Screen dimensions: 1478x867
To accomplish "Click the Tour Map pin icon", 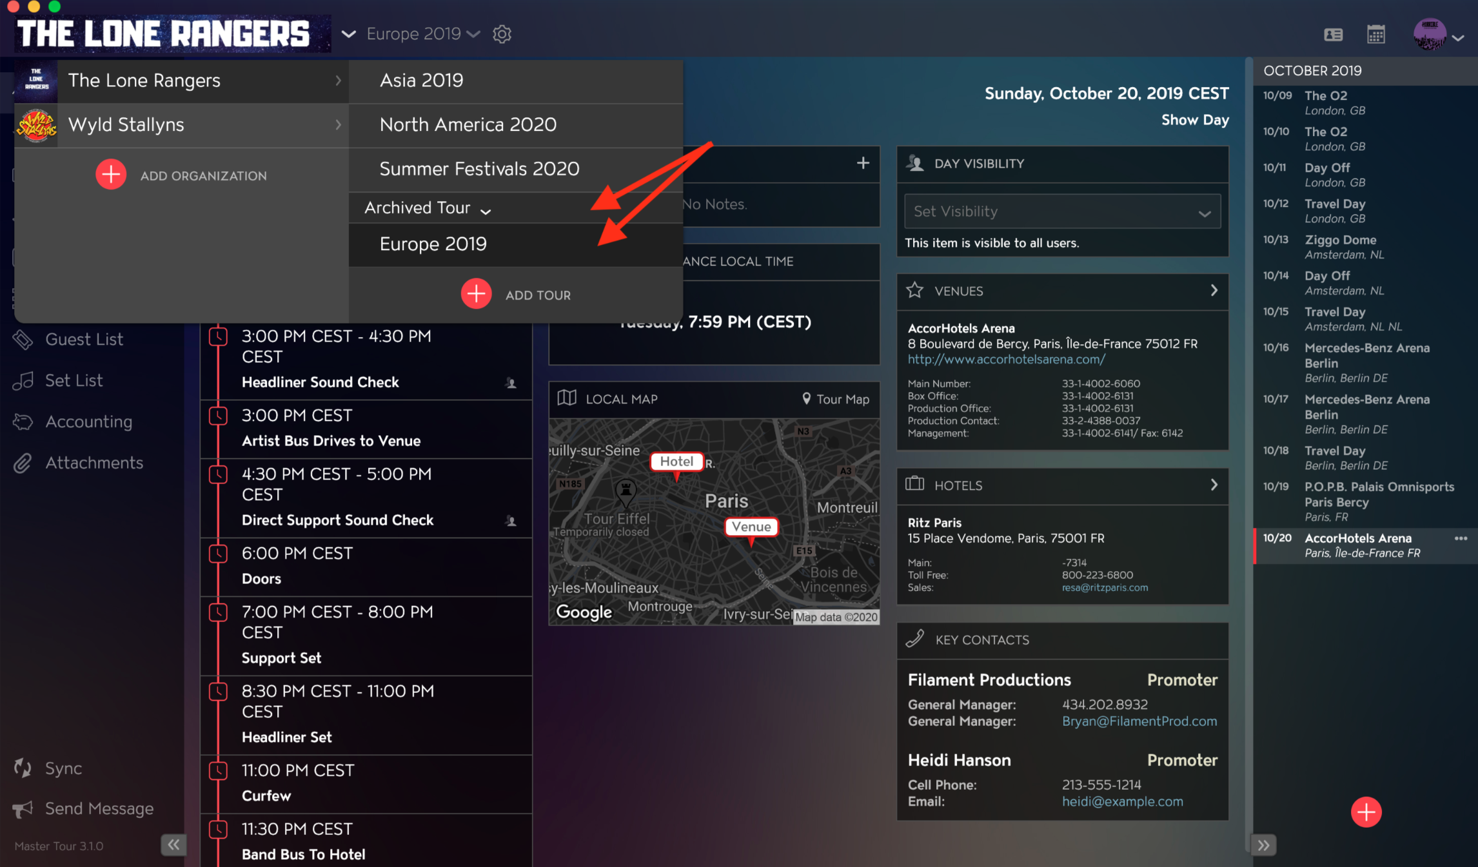I will point(806,399).
